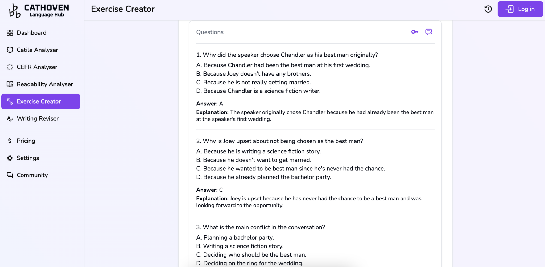Screen dimensions: 545x267
Task: Click answer option A of question 1
Action: click(283, 65)
